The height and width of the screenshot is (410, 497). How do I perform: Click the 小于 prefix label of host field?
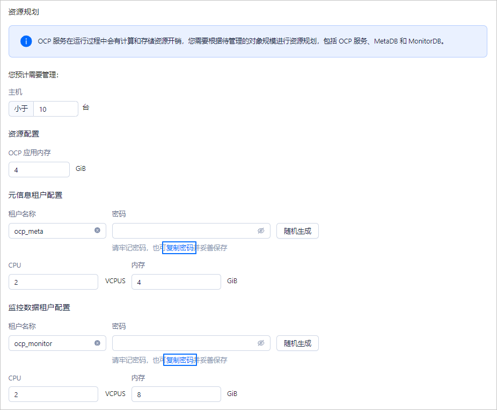pyautogui.click(x=21, y=109)
